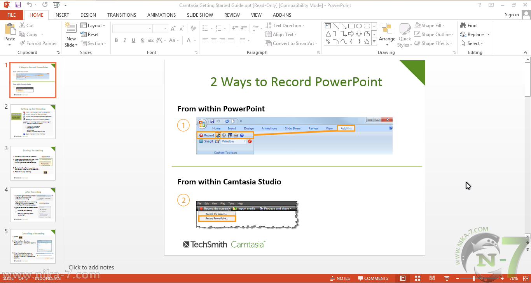Viewport: 531px width, 283px height.
Task: Open the Layout dropdown
Action: point(93,26)
